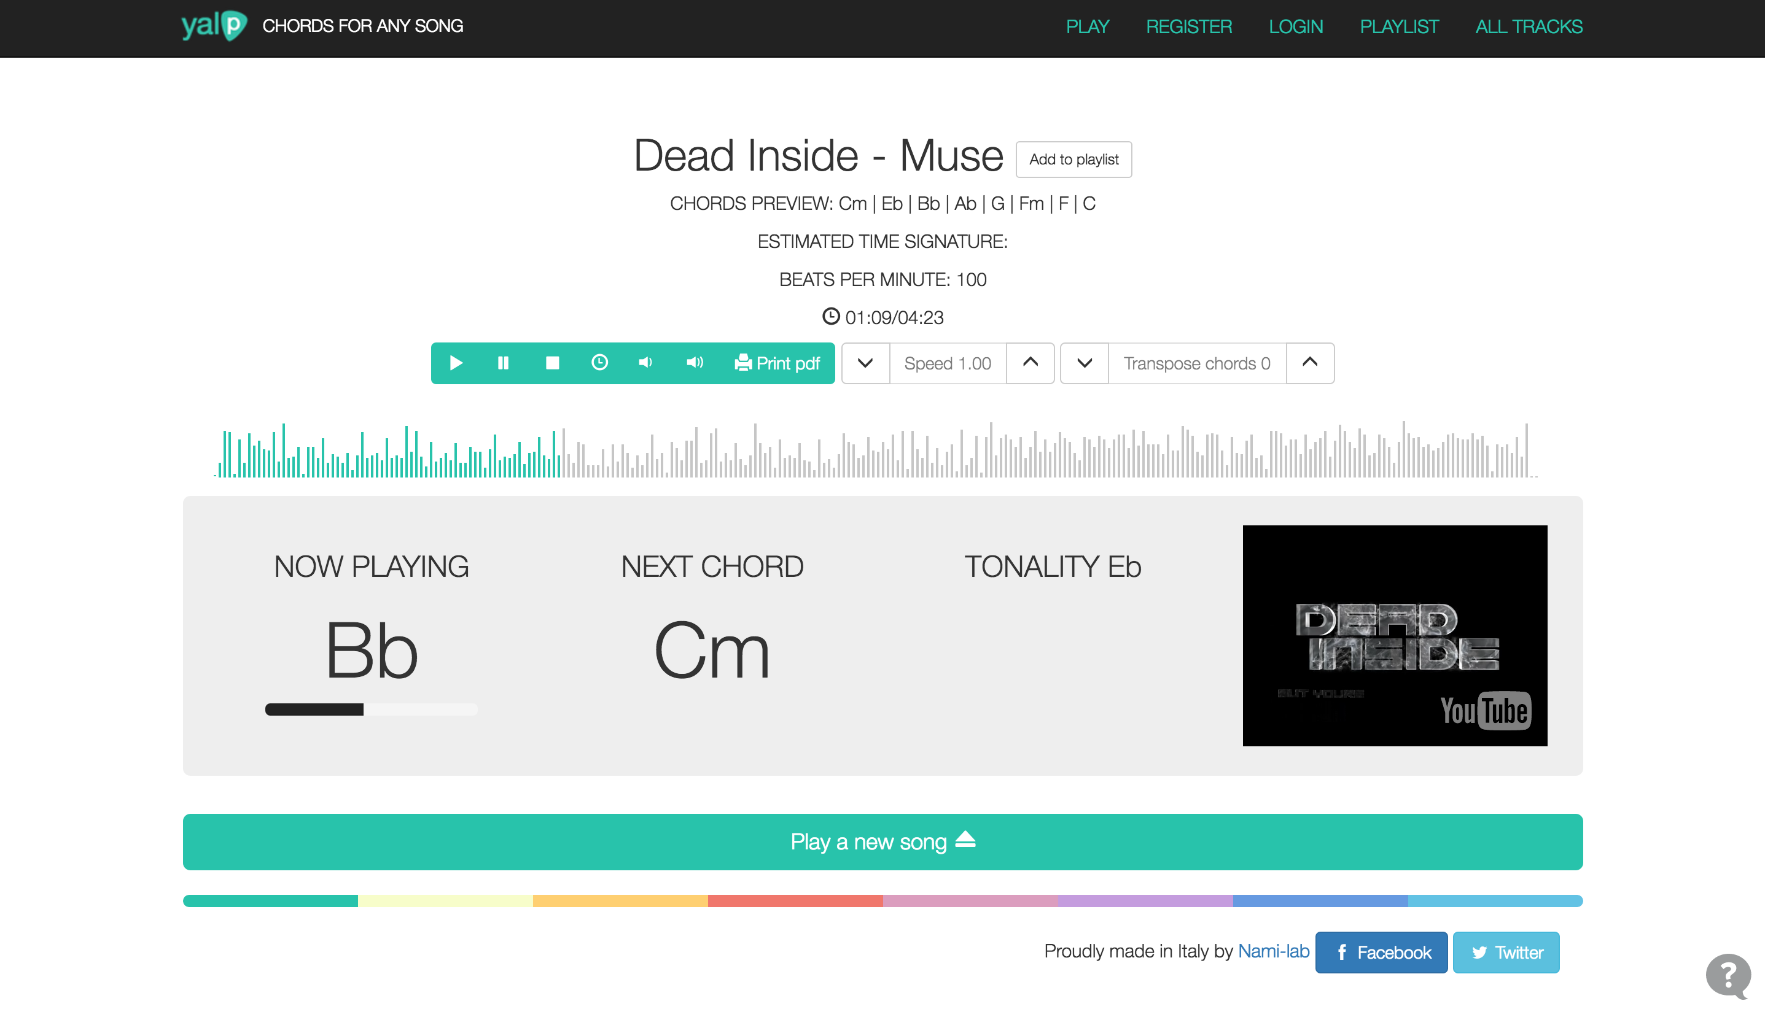
Task: Share on Facebook
Action: tap(1381, 952)
